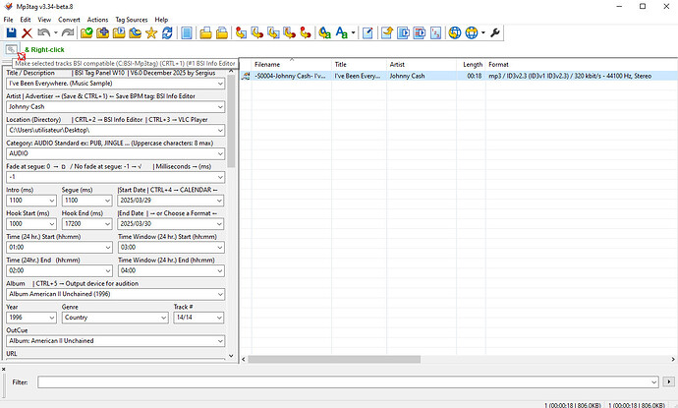Open the Convert menu
This screenshot has width=678, height=408.
click(69, 20)
